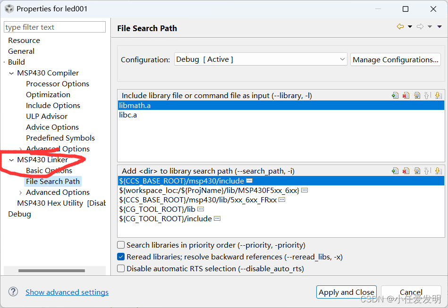Click Apply and Close button

pos(347,292)
